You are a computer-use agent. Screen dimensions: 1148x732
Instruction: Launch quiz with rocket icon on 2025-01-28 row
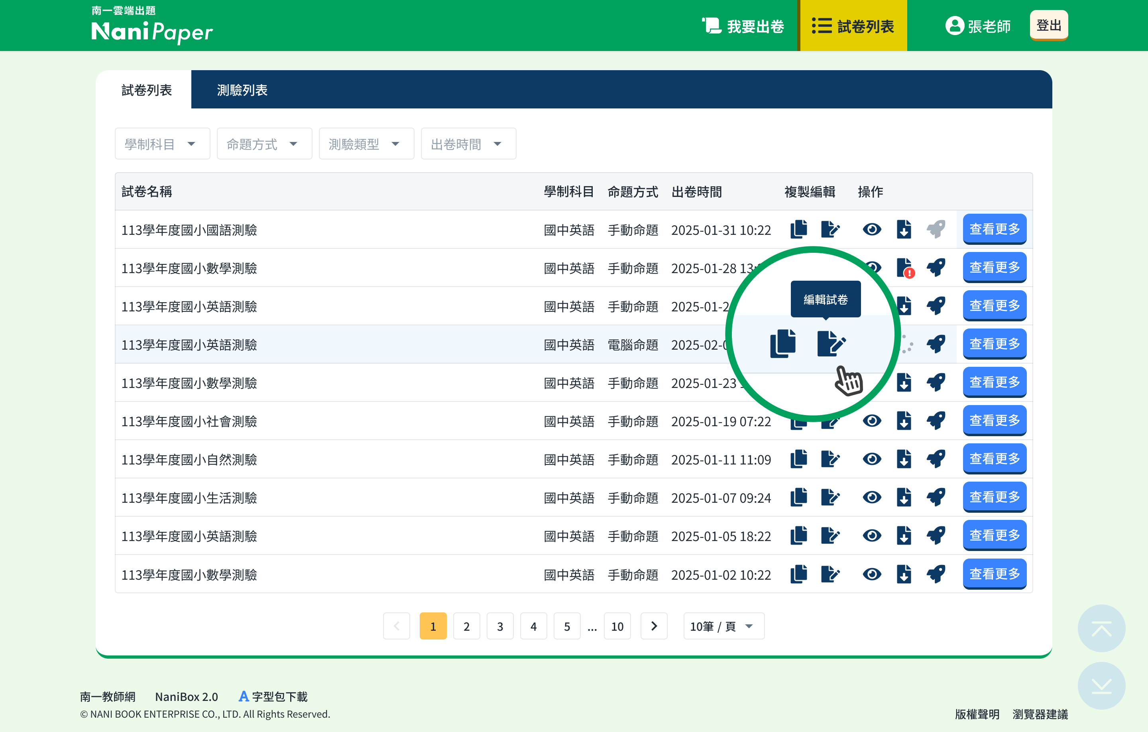tap(936, 268)
